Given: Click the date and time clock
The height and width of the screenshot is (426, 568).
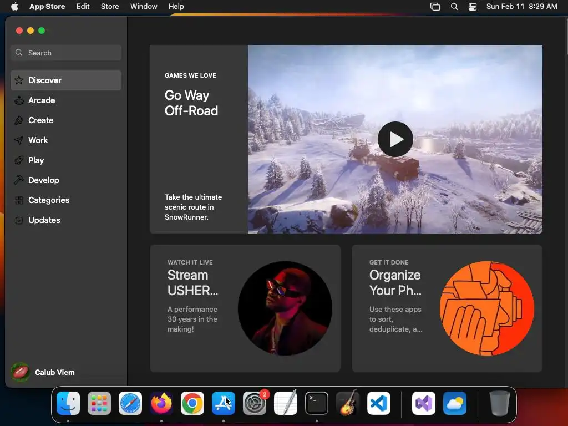Looking at the screenshot, I should (521, 6).
